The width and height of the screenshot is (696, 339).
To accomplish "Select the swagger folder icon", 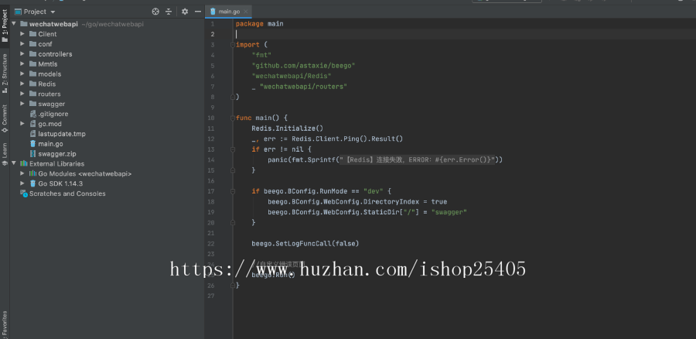I will pyautogui.click(x=32, y=104).
